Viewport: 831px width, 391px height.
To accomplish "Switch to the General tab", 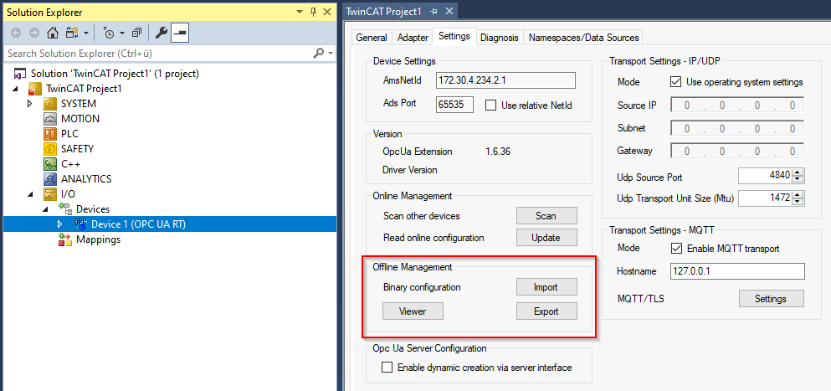I will (371, 38).
